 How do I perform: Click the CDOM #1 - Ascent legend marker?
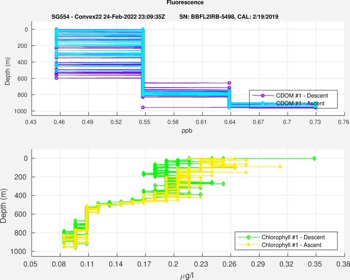pyautogui.click(x=263, y=103)
